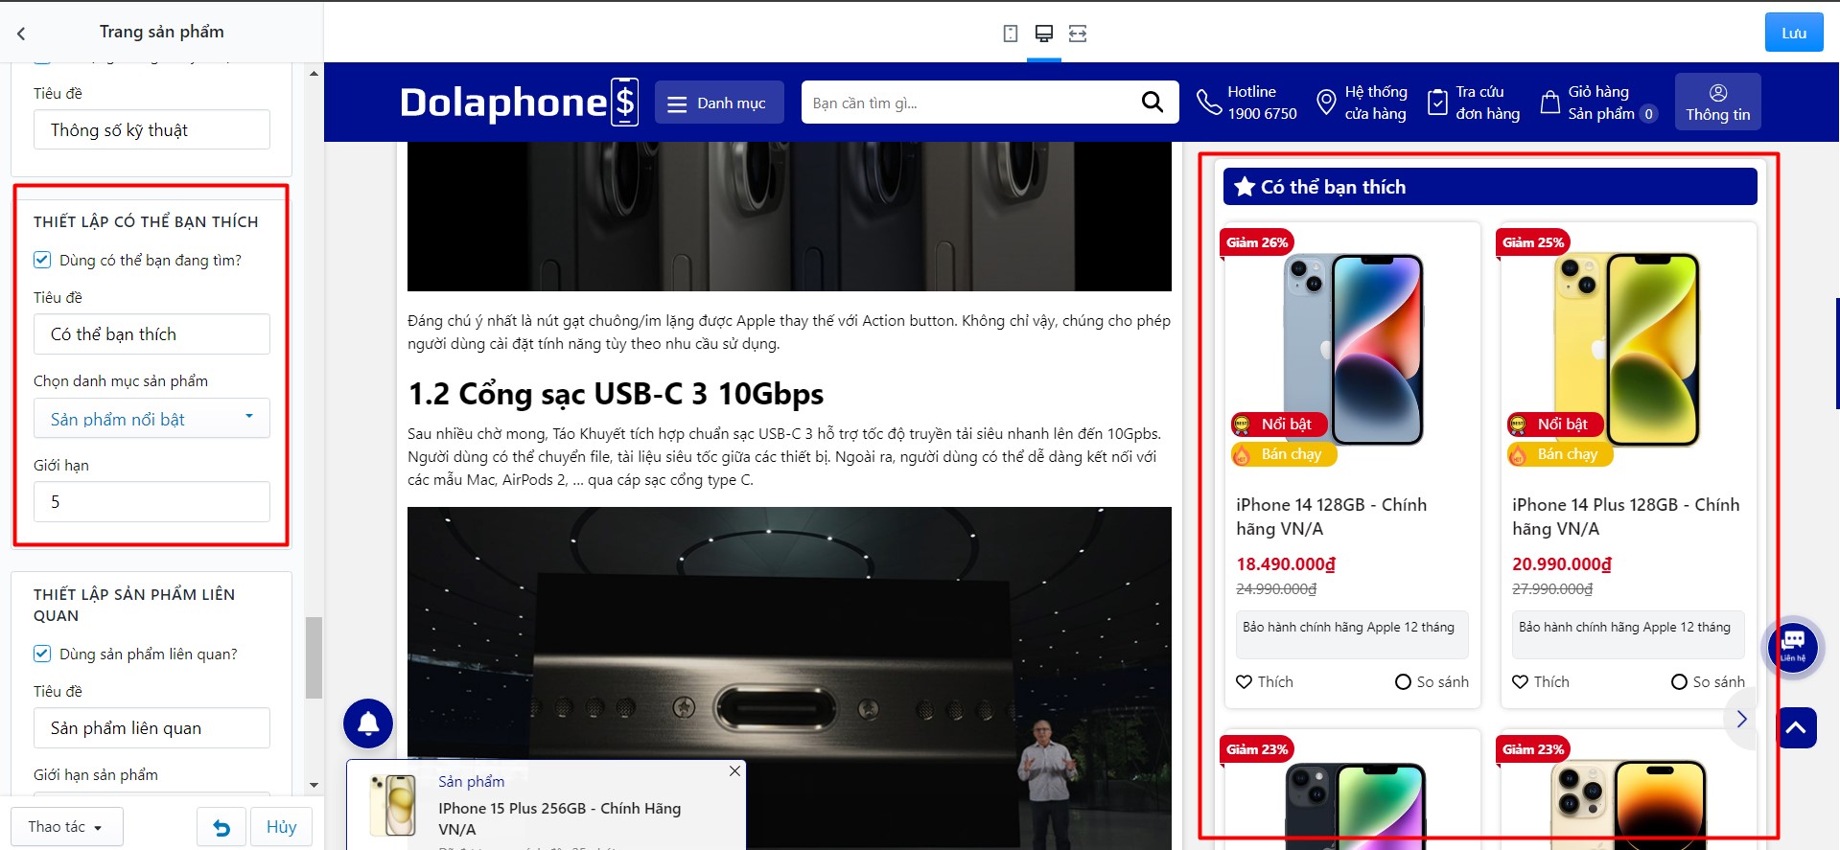
Task: Edit the 'Có thể bạn thích' title field
Action: [x=151, y=333]
